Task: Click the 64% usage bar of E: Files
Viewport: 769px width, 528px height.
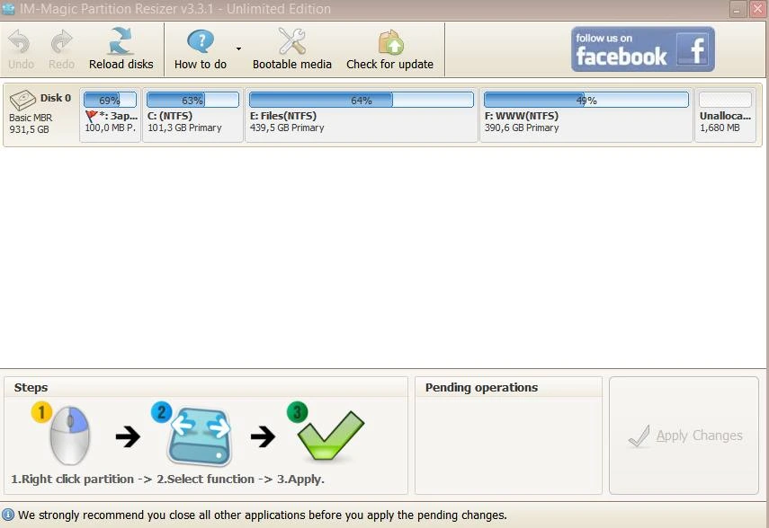Action: (x=362, y=100)
